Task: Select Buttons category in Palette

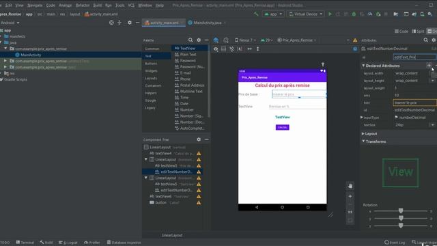Action: 151,64
